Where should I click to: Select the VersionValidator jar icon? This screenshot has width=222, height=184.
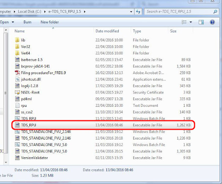click(x=17, y=158)
